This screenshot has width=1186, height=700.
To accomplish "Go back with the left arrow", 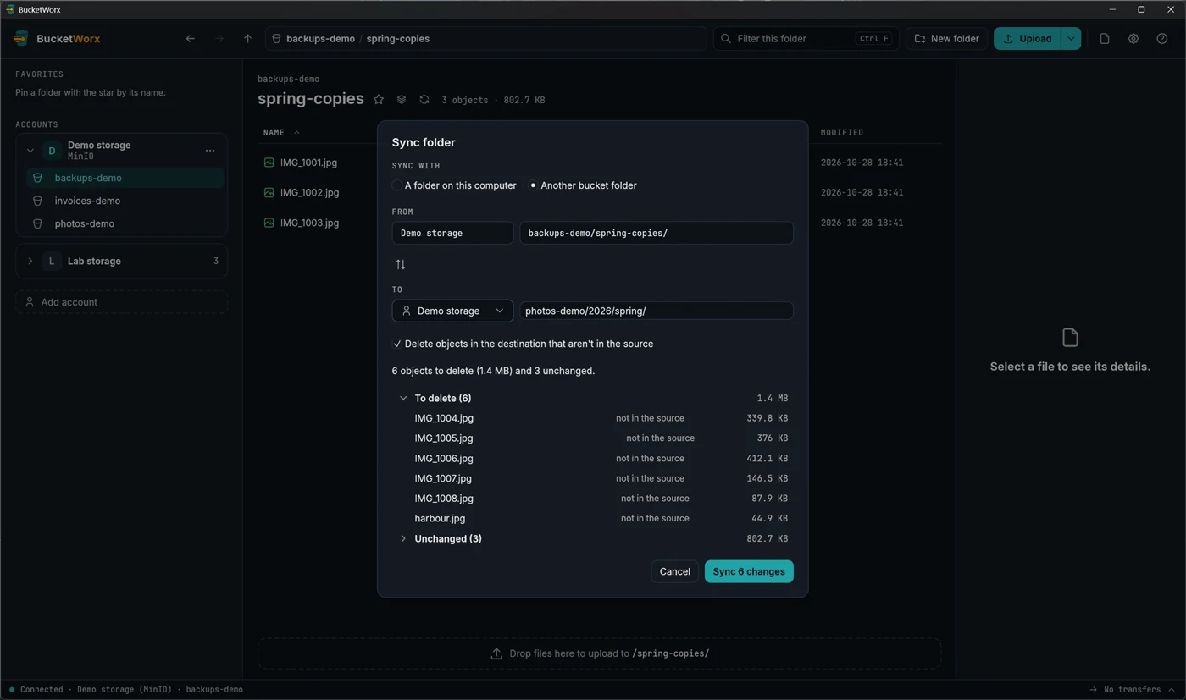I will pyautogui.click(x=191, y=39).
